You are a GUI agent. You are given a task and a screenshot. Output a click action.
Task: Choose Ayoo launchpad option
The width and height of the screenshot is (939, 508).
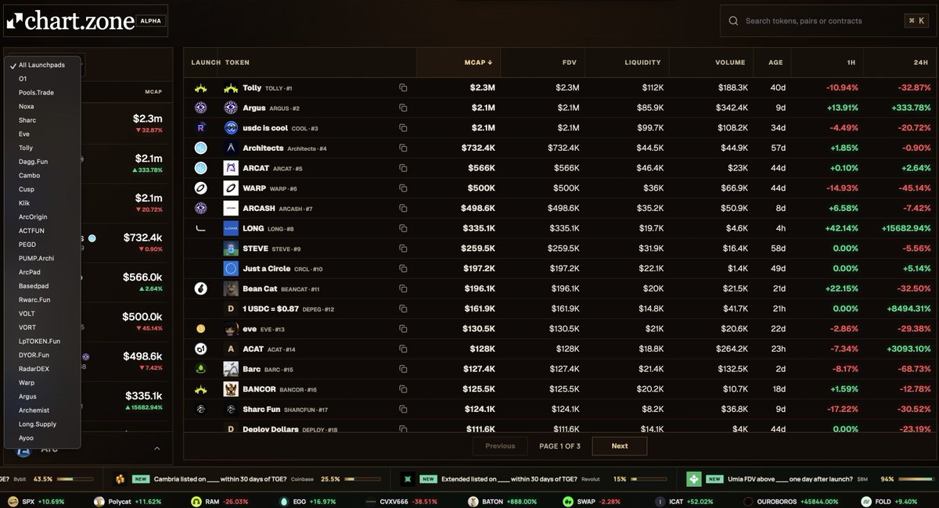pyautogui.click(x=41, y=438)
